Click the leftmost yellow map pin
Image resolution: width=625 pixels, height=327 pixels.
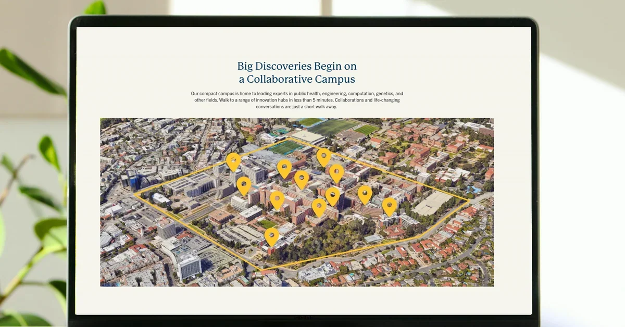pos(233,161)
